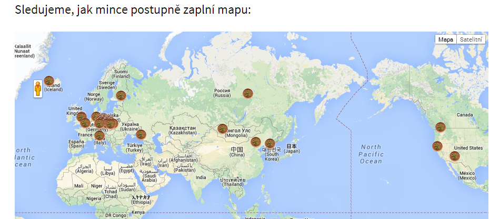Click the México (Mexico) label
500x219 pixels.
coord(467,176)
